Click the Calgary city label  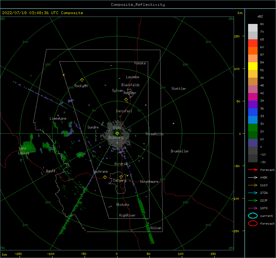pyautogui.click(x=120, y=180)
